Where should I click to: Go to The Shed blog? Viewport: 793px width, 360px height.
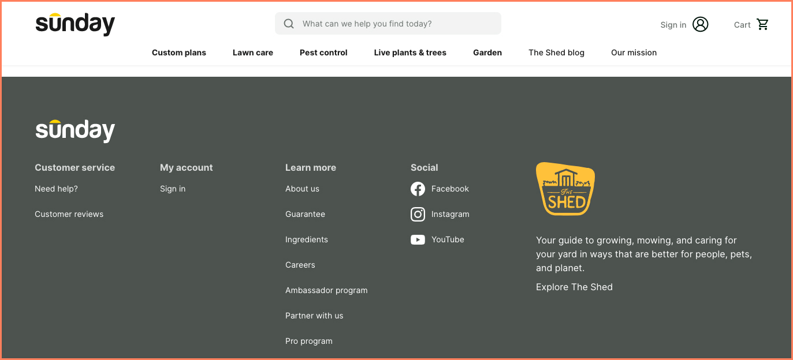[x=556, y=52]
